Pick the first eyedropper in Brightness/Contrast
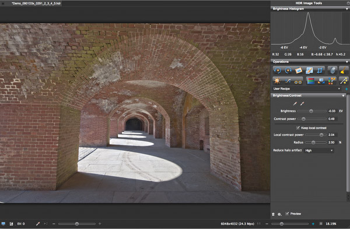 [x=295, y=103]
